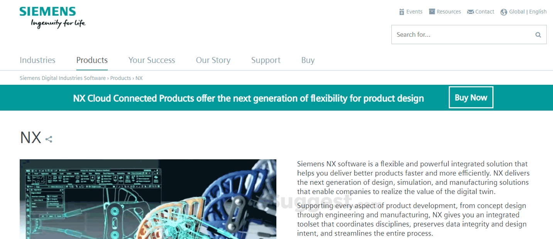Click the Products breadcrumb link
This screenshot has width=553, height=239.
click(120, 78)
